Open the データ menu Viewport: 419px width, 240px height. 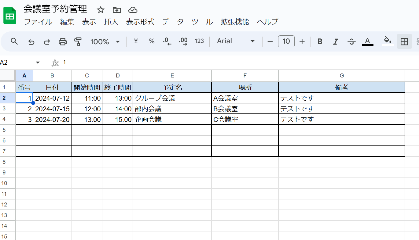point(173,22)
